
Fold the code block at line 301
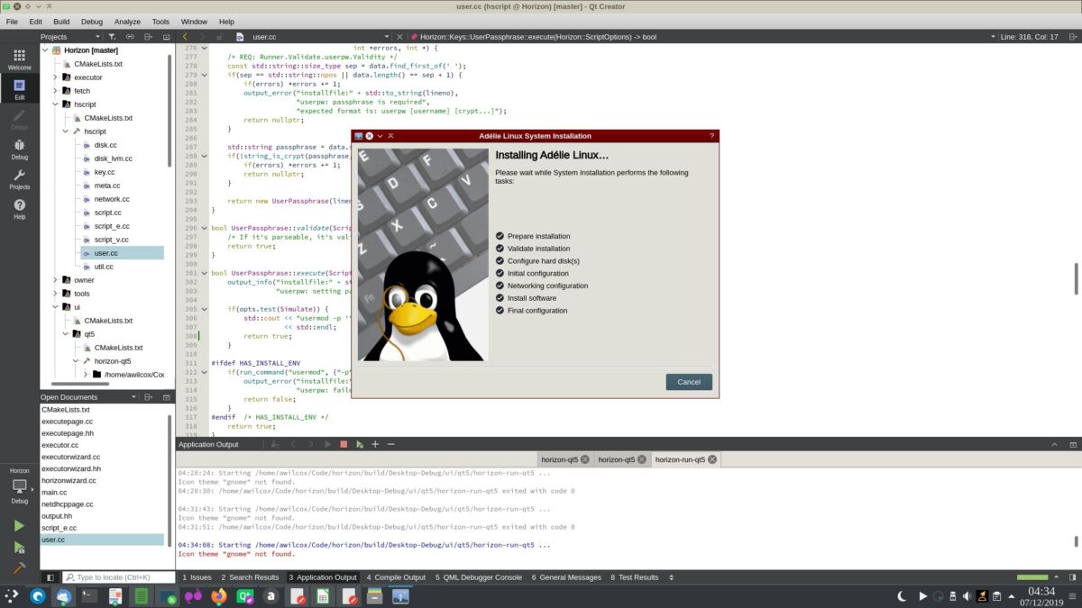[x=204, y=273]
